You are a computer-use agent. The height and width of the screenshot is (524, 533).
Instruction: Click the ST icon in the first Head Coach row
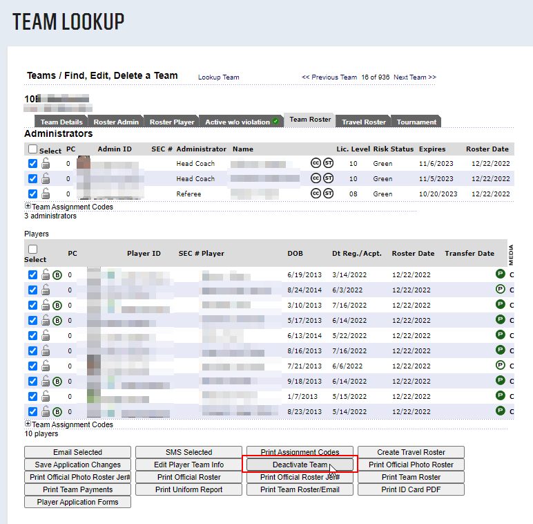(x=328, y=163)
